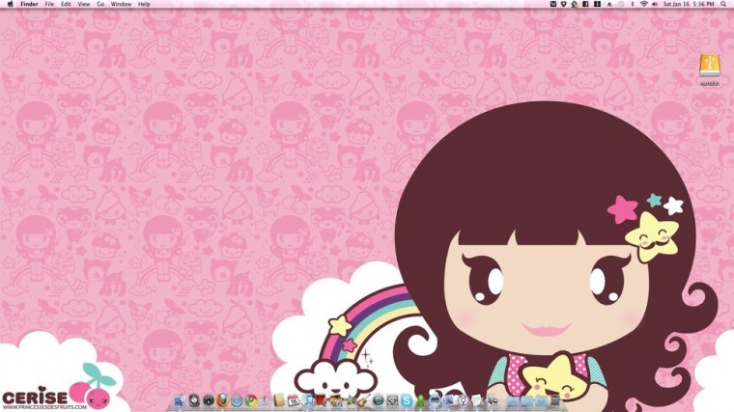Open the green Adium duck icon
Viewport: 734px width, 412px height.
420,400
